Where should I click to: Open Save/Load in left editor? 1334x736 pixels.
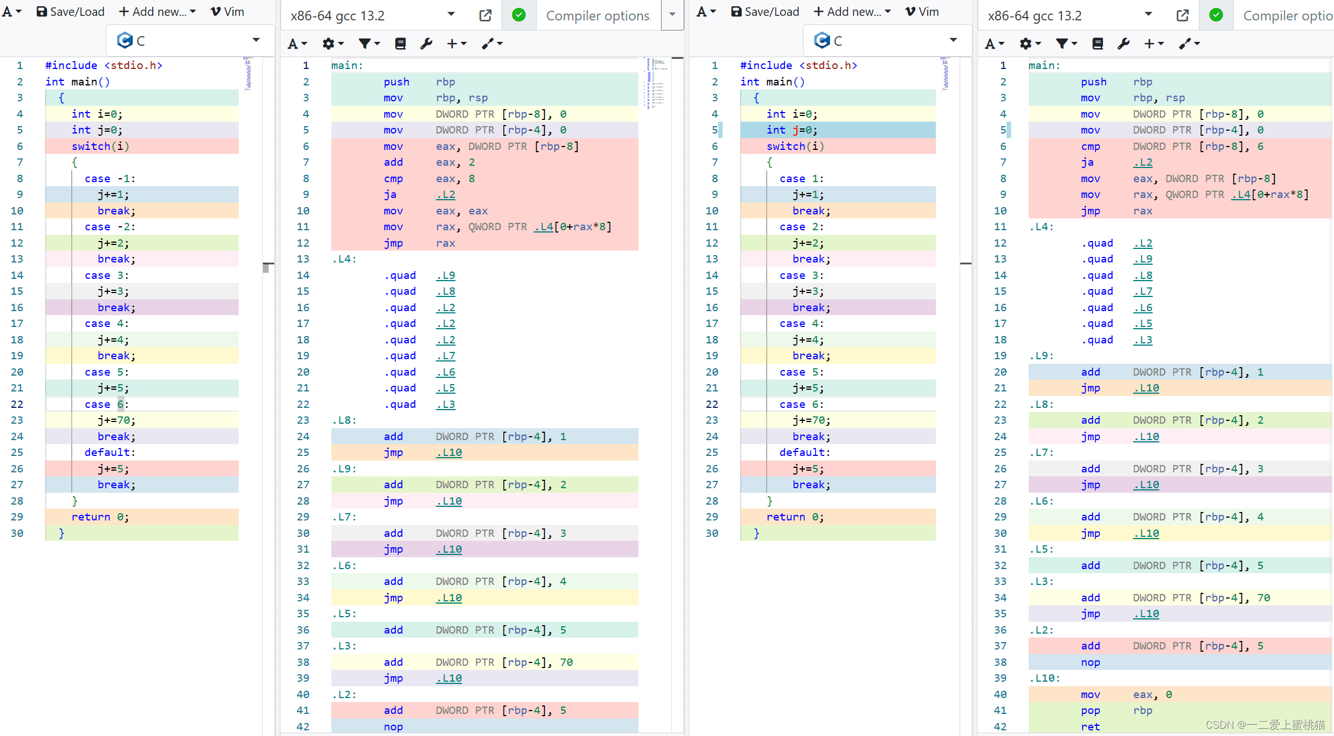[x=71, y=11]
